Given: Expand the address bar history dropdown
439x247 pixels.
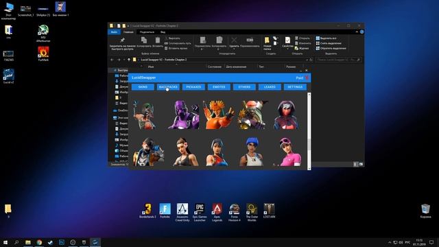Looking at the screenshot, I should click(307, 60).
